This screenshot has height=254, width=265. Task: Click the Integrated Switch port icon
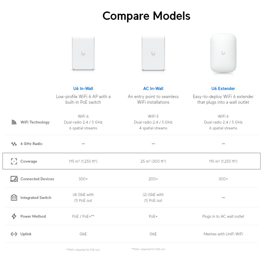14,198
